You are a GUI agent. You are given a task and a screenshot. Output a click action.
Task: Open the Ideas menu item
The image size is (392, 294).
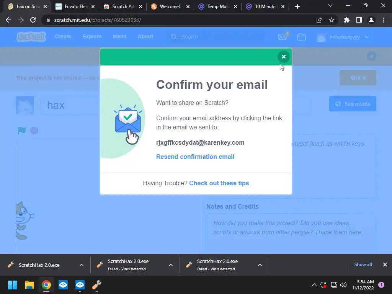(x=119, y=36)
